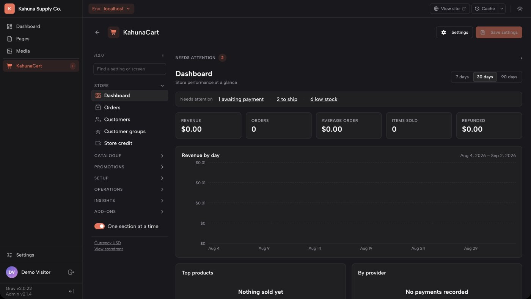Expand the Add-ons section
This screenshot has width=531, height=299.
pyautogui.click(x=129, y=212)
